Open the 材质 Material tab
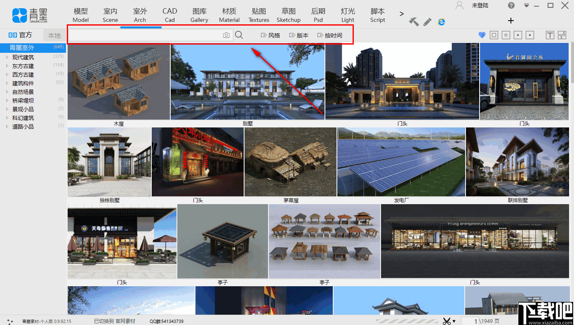This screenshot has height=325, width=574. 229,15
